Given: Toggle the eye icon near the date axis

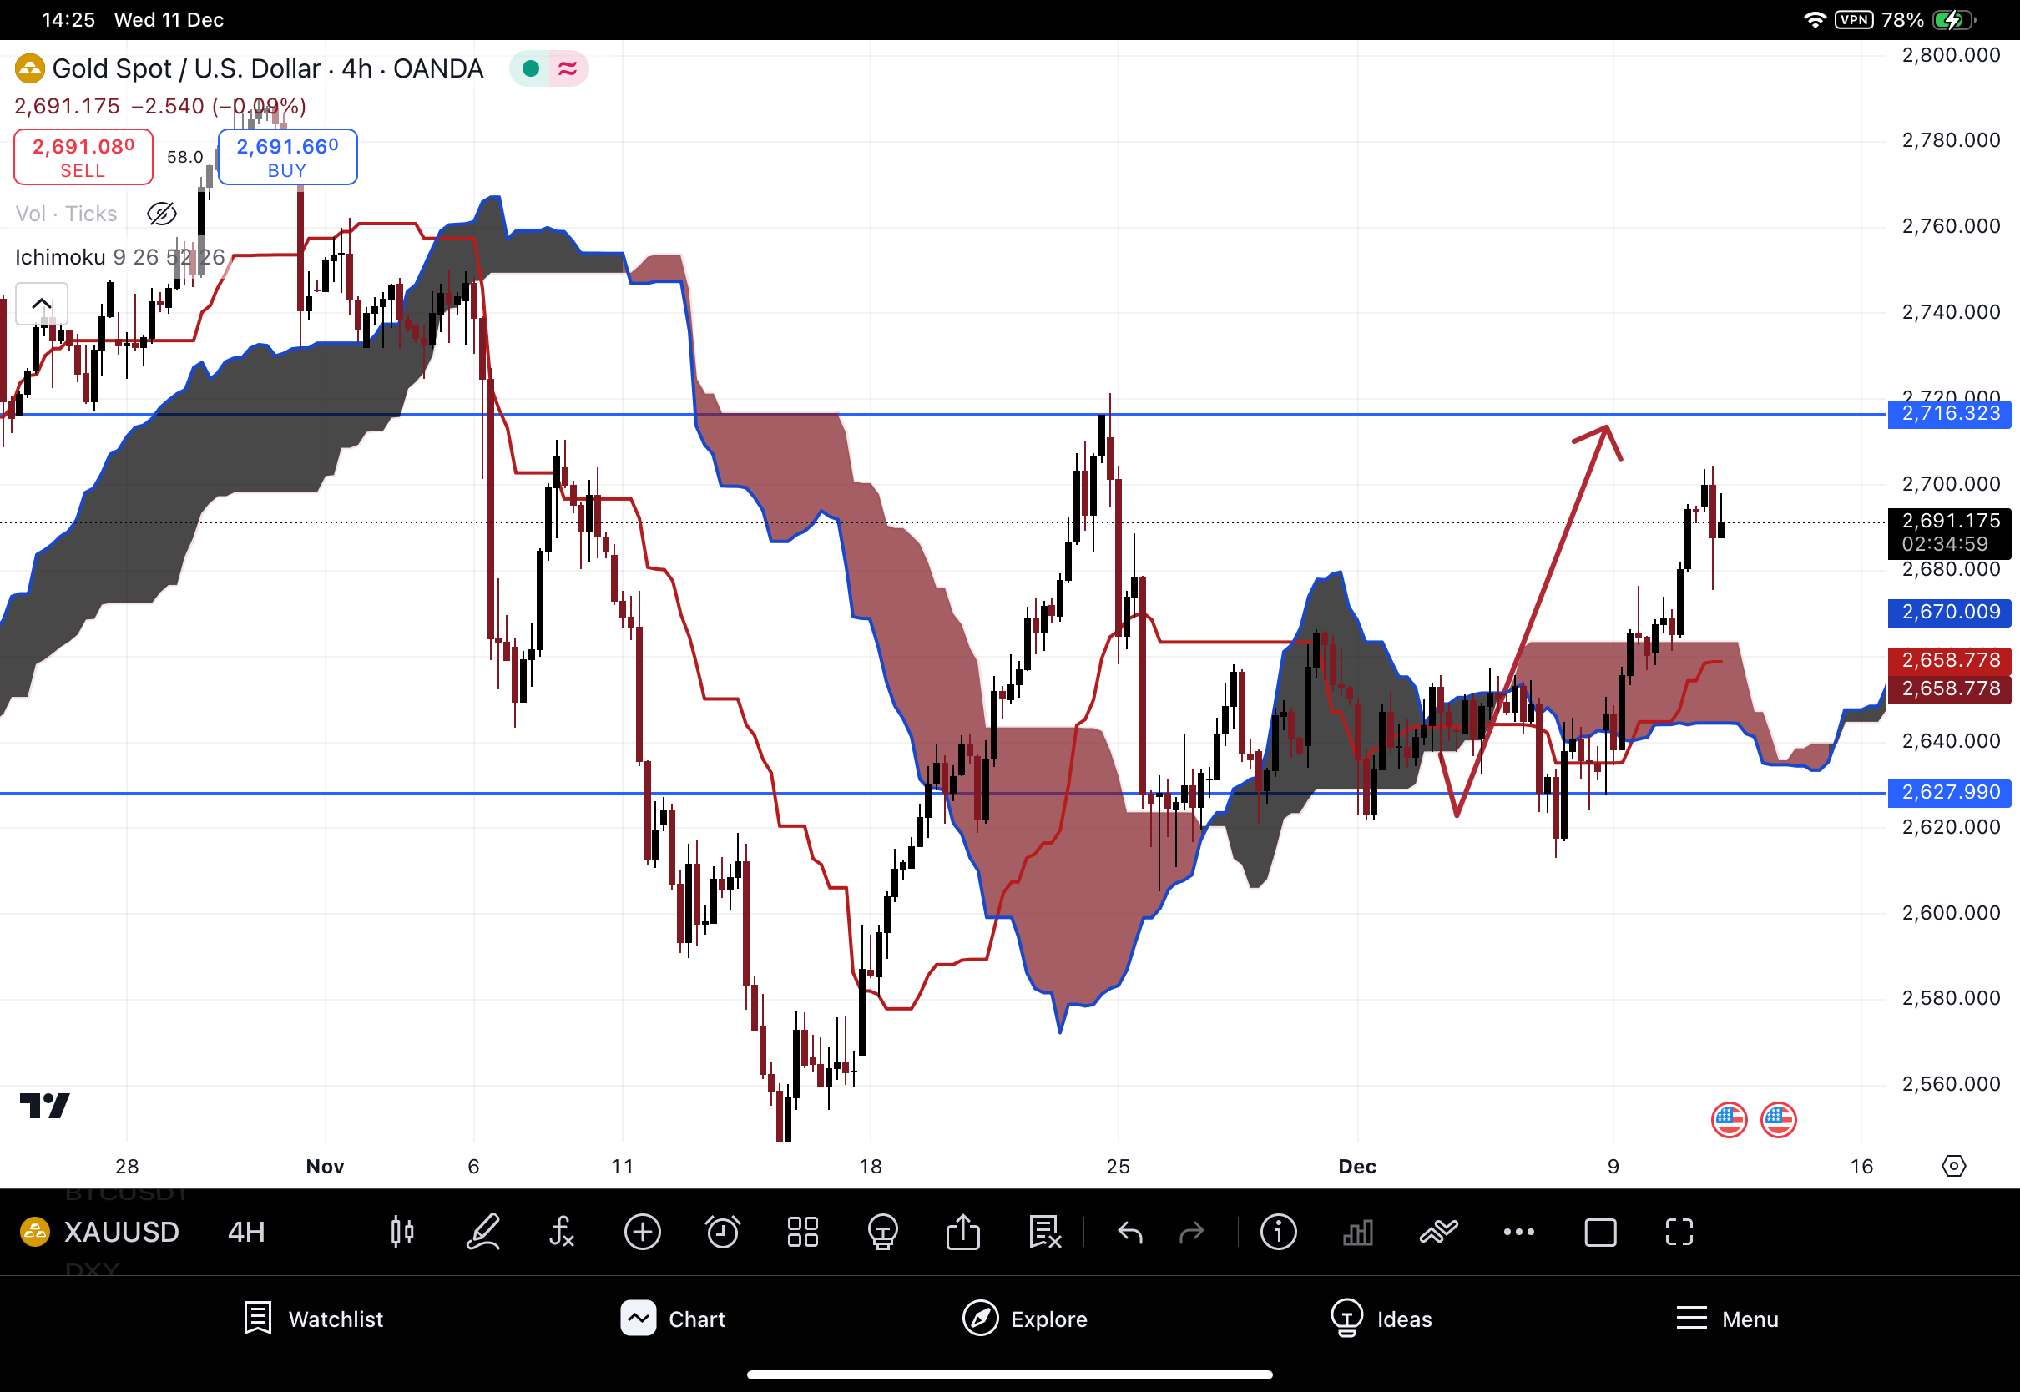Looking at the screenshot, I should pos(1956,1165).
